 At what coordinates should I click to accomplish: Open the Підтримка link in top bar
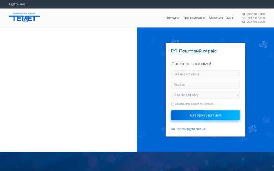pos(17,4)
